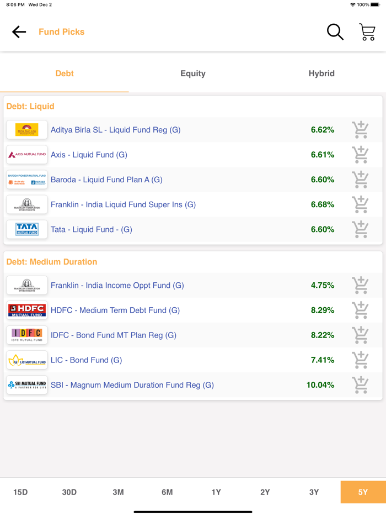This screenshot has height=516, width=386.
Task: Click the back arrow next to Fund Picks
Action: click(18, 32)
